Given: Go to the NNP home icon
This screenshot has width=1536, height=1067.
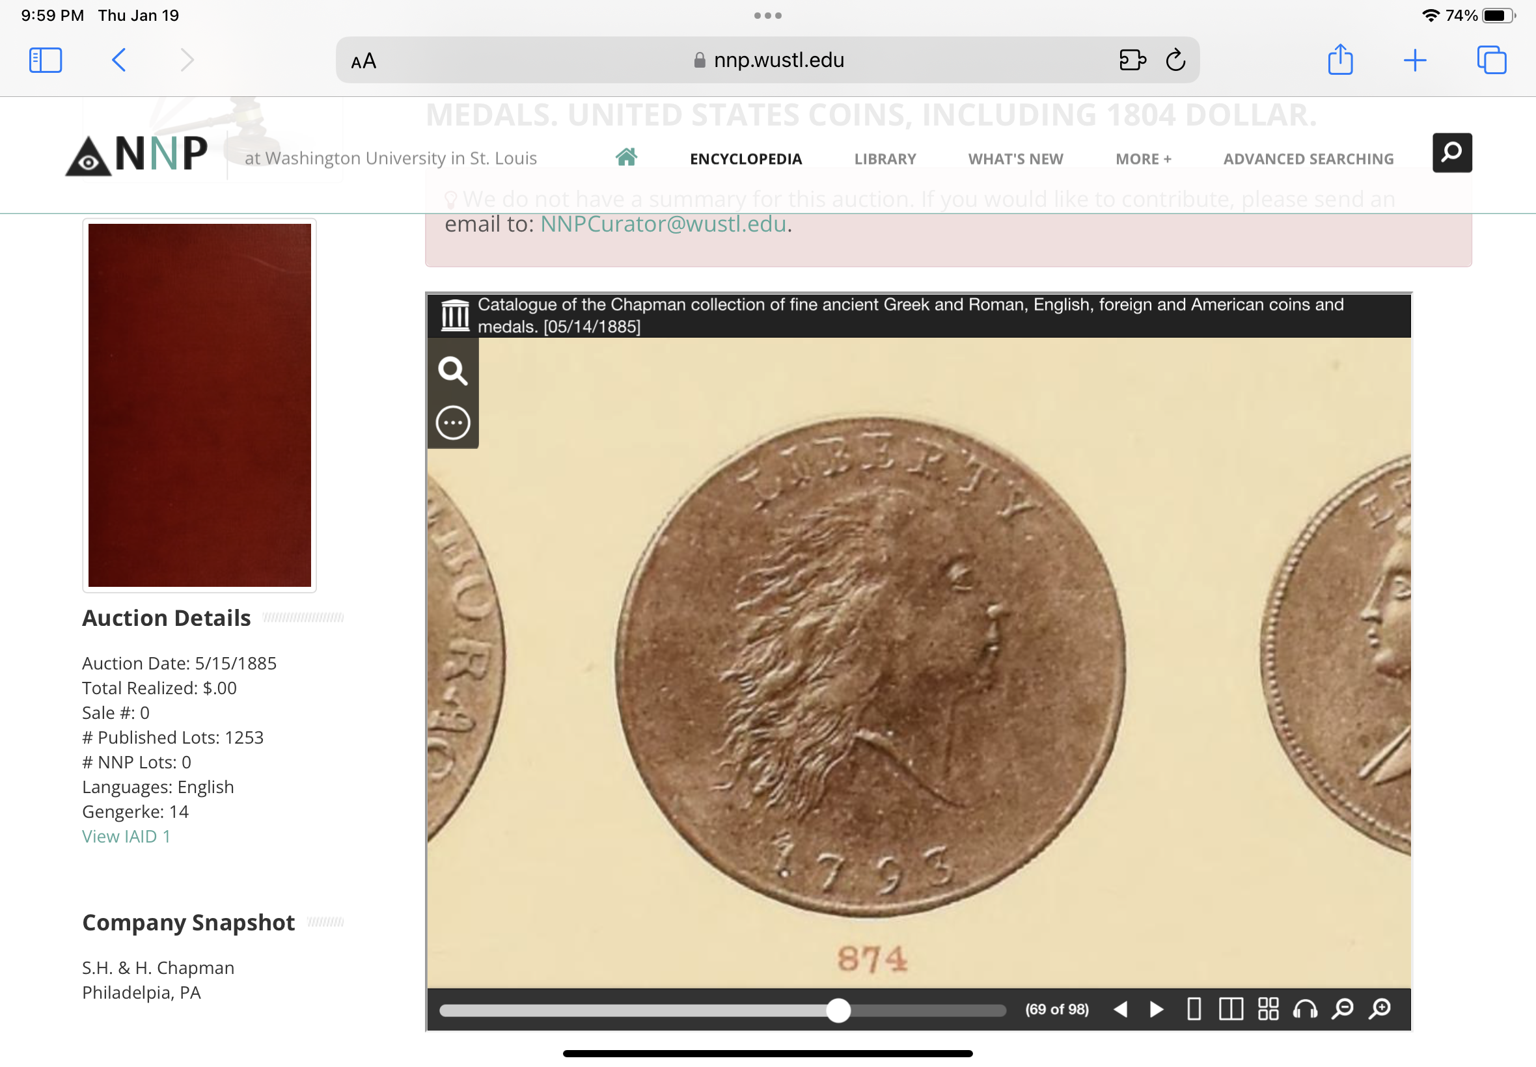Looking at the screenshot, I should pyautogui.click(x=626, y=157).
